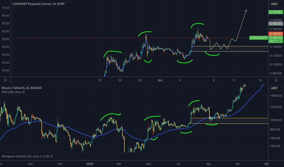284x167 pixels.
Task: Click the A auto-scale icon on price axis
Action: click(276, 80)
